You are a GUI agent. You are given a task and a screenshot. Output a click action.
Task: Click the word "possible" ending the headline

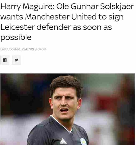(x=16, y=37)
